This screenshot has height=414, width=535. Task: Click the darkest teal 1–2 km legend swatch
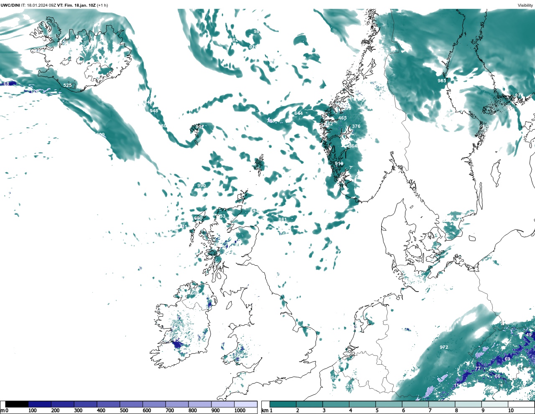click(283, 404)
